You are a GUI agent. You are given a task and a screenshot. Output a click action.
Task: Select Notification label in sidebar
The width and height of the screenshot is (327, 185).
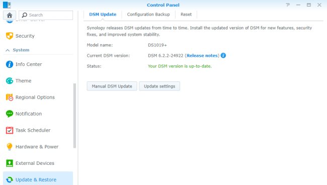tap(29, 114)
